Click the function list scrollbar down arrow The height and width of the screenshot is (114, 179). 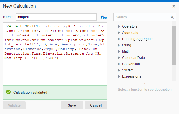pos(174,78)
